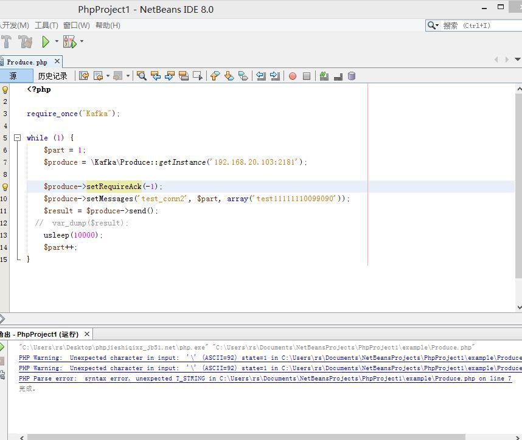Click the Build Project hammer icon
The image size is (522, 440).
6,41
